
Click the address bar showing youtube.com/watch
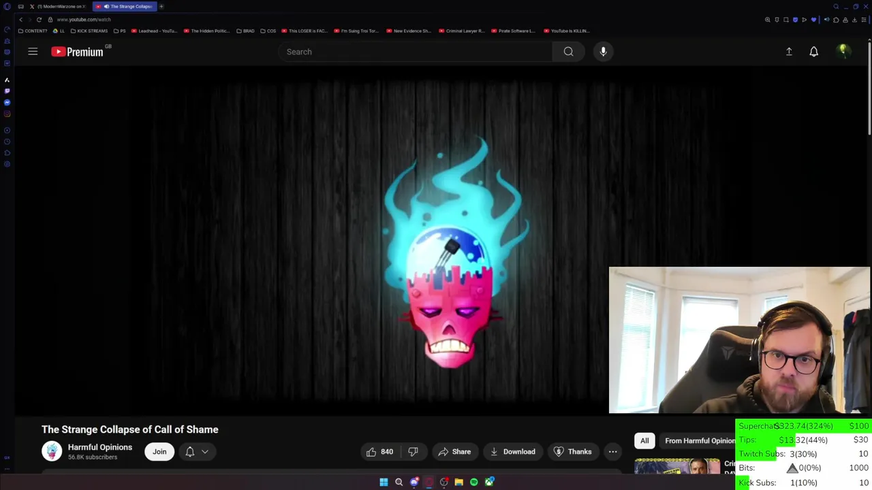[x=84, y=20]
